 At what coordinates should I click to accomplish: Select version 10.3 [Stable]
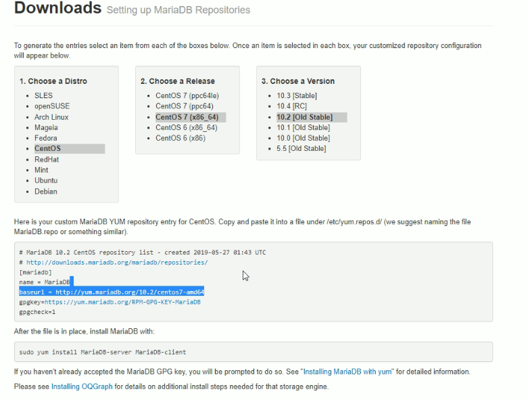pos(297,95)
